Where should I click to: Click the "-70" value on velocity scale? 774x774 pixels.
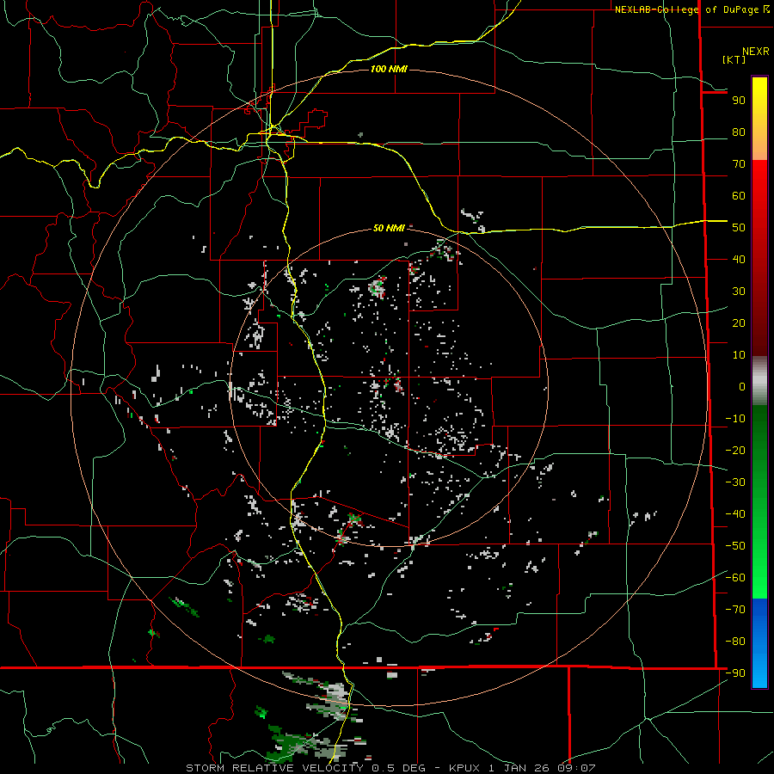point(735,610)
